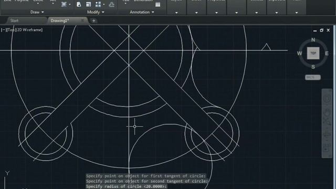The height and width of the screenshot is (189, 336).
Task: Expand the View panel arrow
Action: [x=296, y=13]
